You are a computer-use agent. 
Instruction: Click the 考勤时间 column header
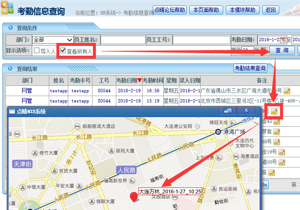[153, 80]
